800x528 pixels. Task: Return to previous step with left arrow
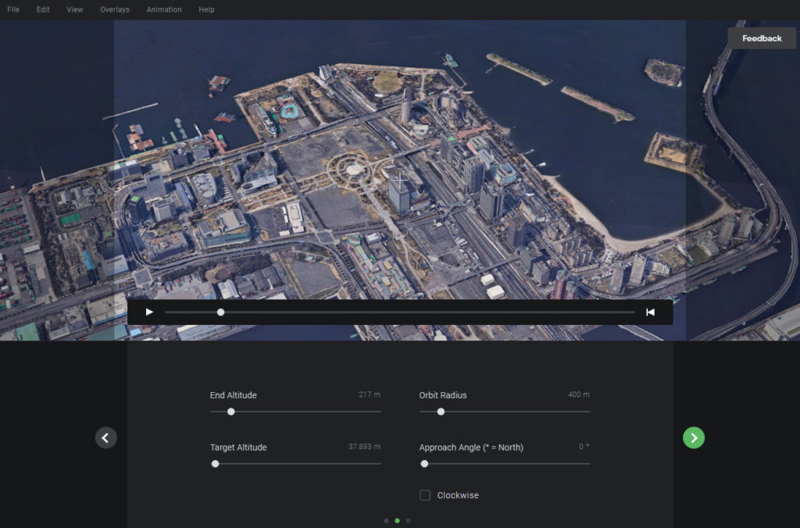click(106, 437)
